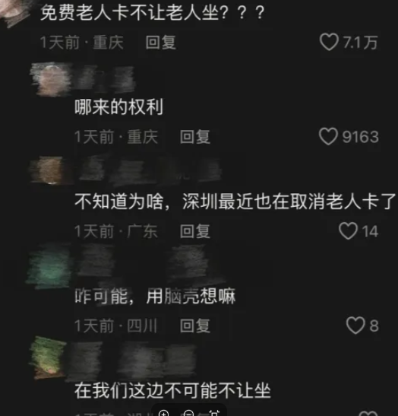This screenshot has height=416, width=398.
Task: Select the comment 在我们这边不可能不让坐
Action: pyautogui.click(x=172, y=390)
